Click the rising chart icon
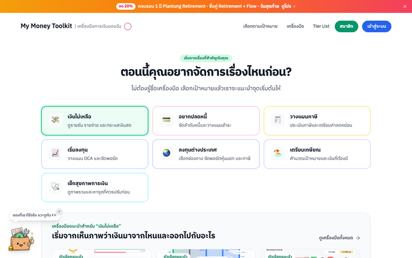This screenshot has height=258, width=412. 55,154
